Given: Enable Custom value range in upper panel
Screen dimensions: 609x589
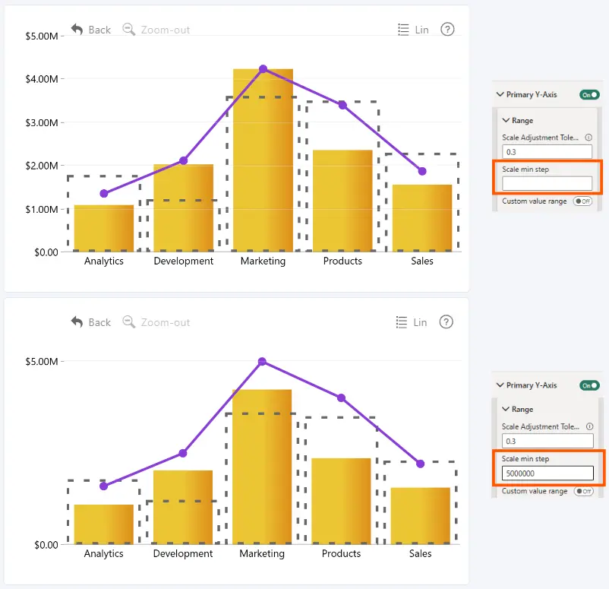Looking at the screenshot, I should tap(582, 201).
